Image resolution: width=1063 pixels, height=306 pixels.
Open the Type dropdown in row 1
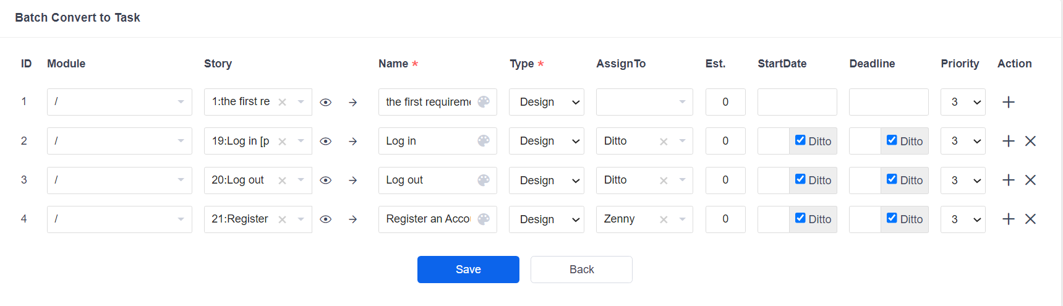click(x=547, y=102)
